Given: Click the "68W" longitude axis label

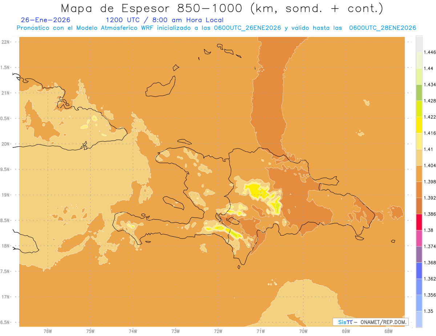Looking at the screenshot, I should tap(388, 331).
